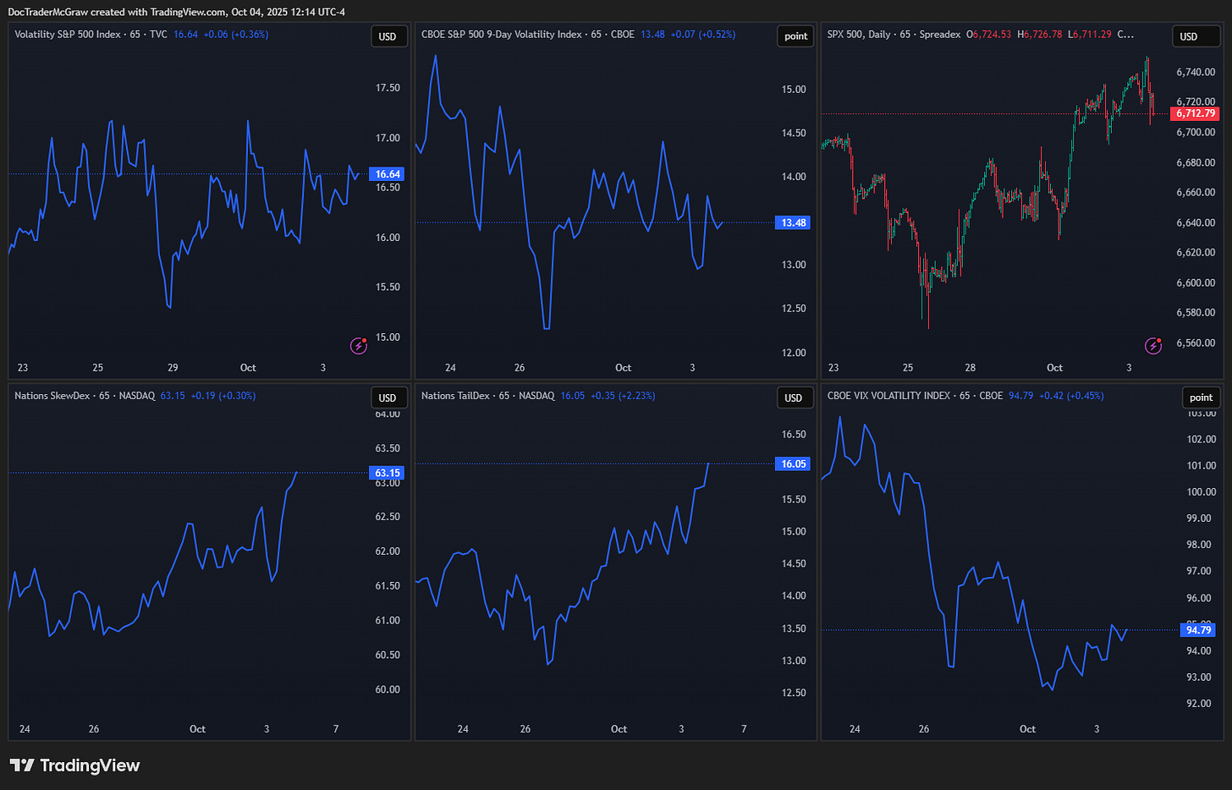Click the 6,740.00 price axis label
Image resolution: width=1232 pixels, height=790 pixels.
point(1196,72)
